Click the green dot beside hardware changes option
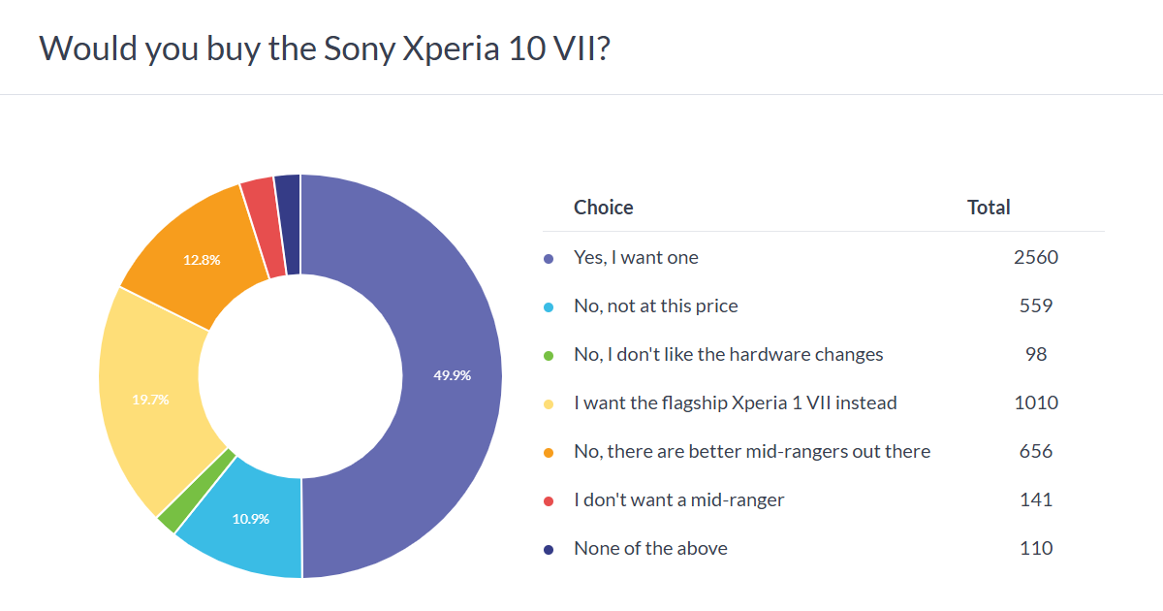 (549, 355)
